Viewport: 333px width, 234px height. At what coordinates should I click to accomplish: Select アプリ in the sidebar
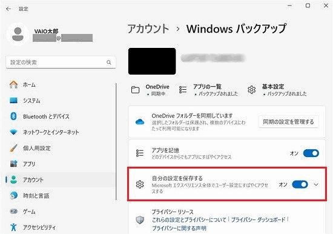(61, 164)
